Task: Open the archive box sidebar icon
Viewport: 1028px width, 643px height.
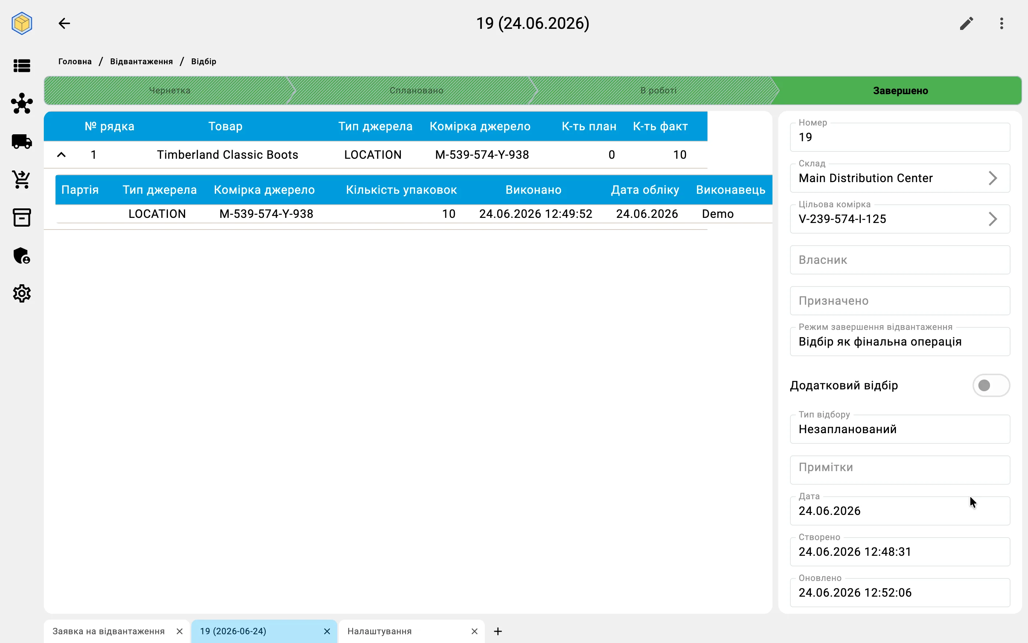Action: (x=22, y=217)
